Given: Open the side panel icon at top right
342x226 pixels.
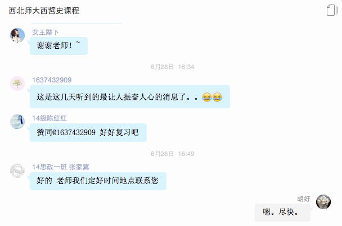Looking at the screenshot, I should [x=332, y=10].
